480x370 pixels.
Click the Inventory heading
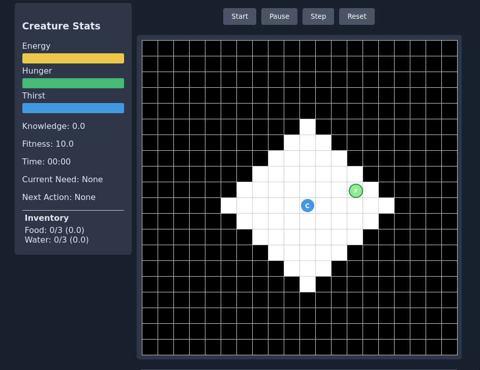(47, 218)
